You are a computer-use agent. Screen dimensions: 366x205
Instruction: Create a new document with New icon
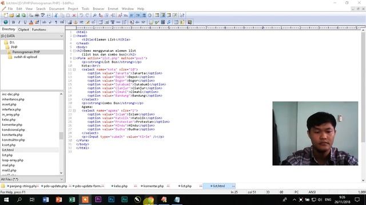click(6, 15)
